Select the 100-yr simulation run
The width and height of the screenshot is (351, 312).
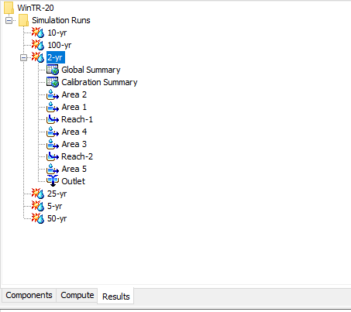pos(60,45)
